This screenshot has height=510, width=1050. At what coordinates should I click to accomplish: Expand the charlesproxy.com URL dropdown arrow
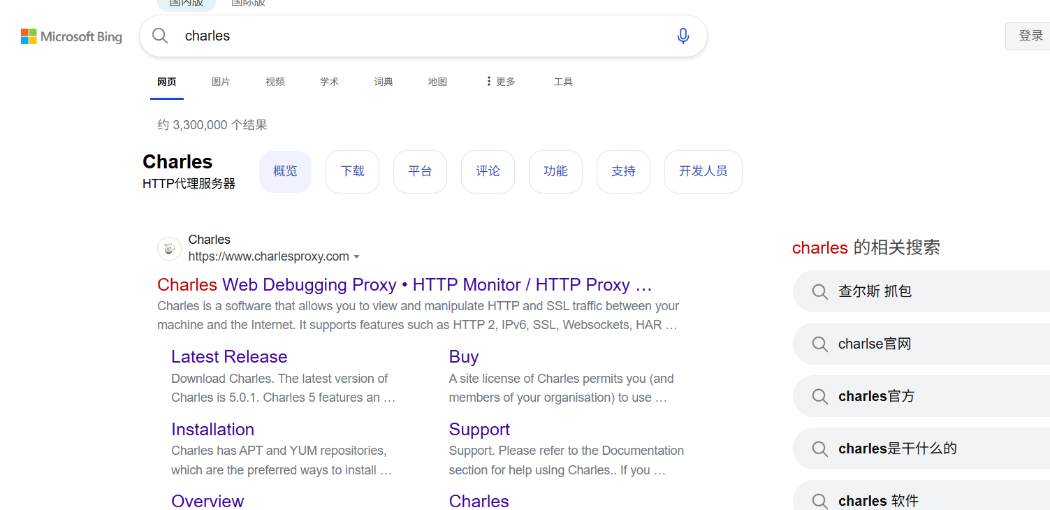coord(357,257)
